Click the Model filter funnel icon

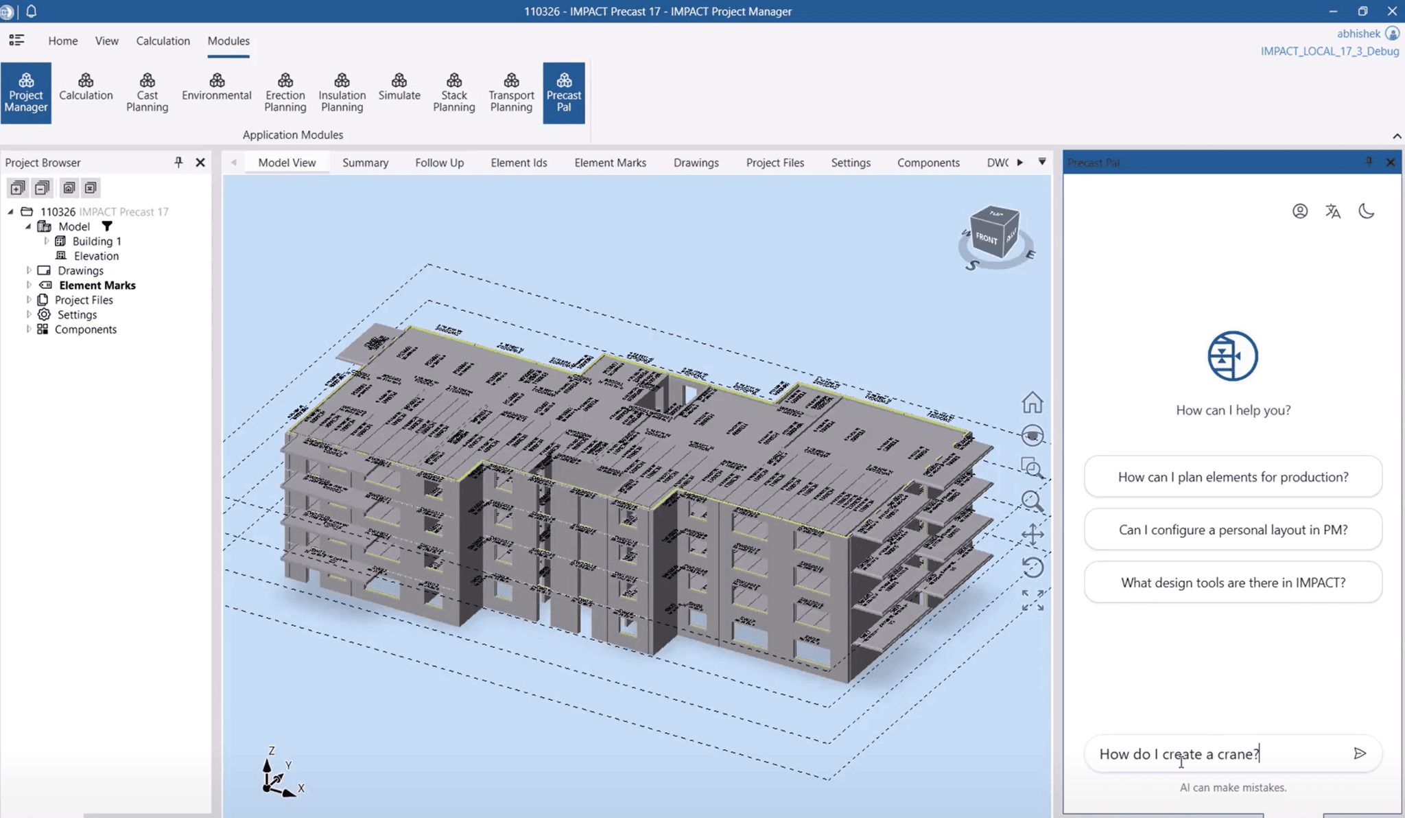point(107,226)
